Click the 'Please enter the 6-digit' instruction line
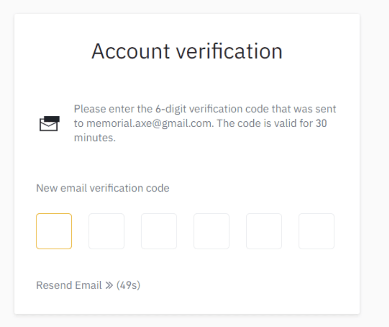 [205, 109]
